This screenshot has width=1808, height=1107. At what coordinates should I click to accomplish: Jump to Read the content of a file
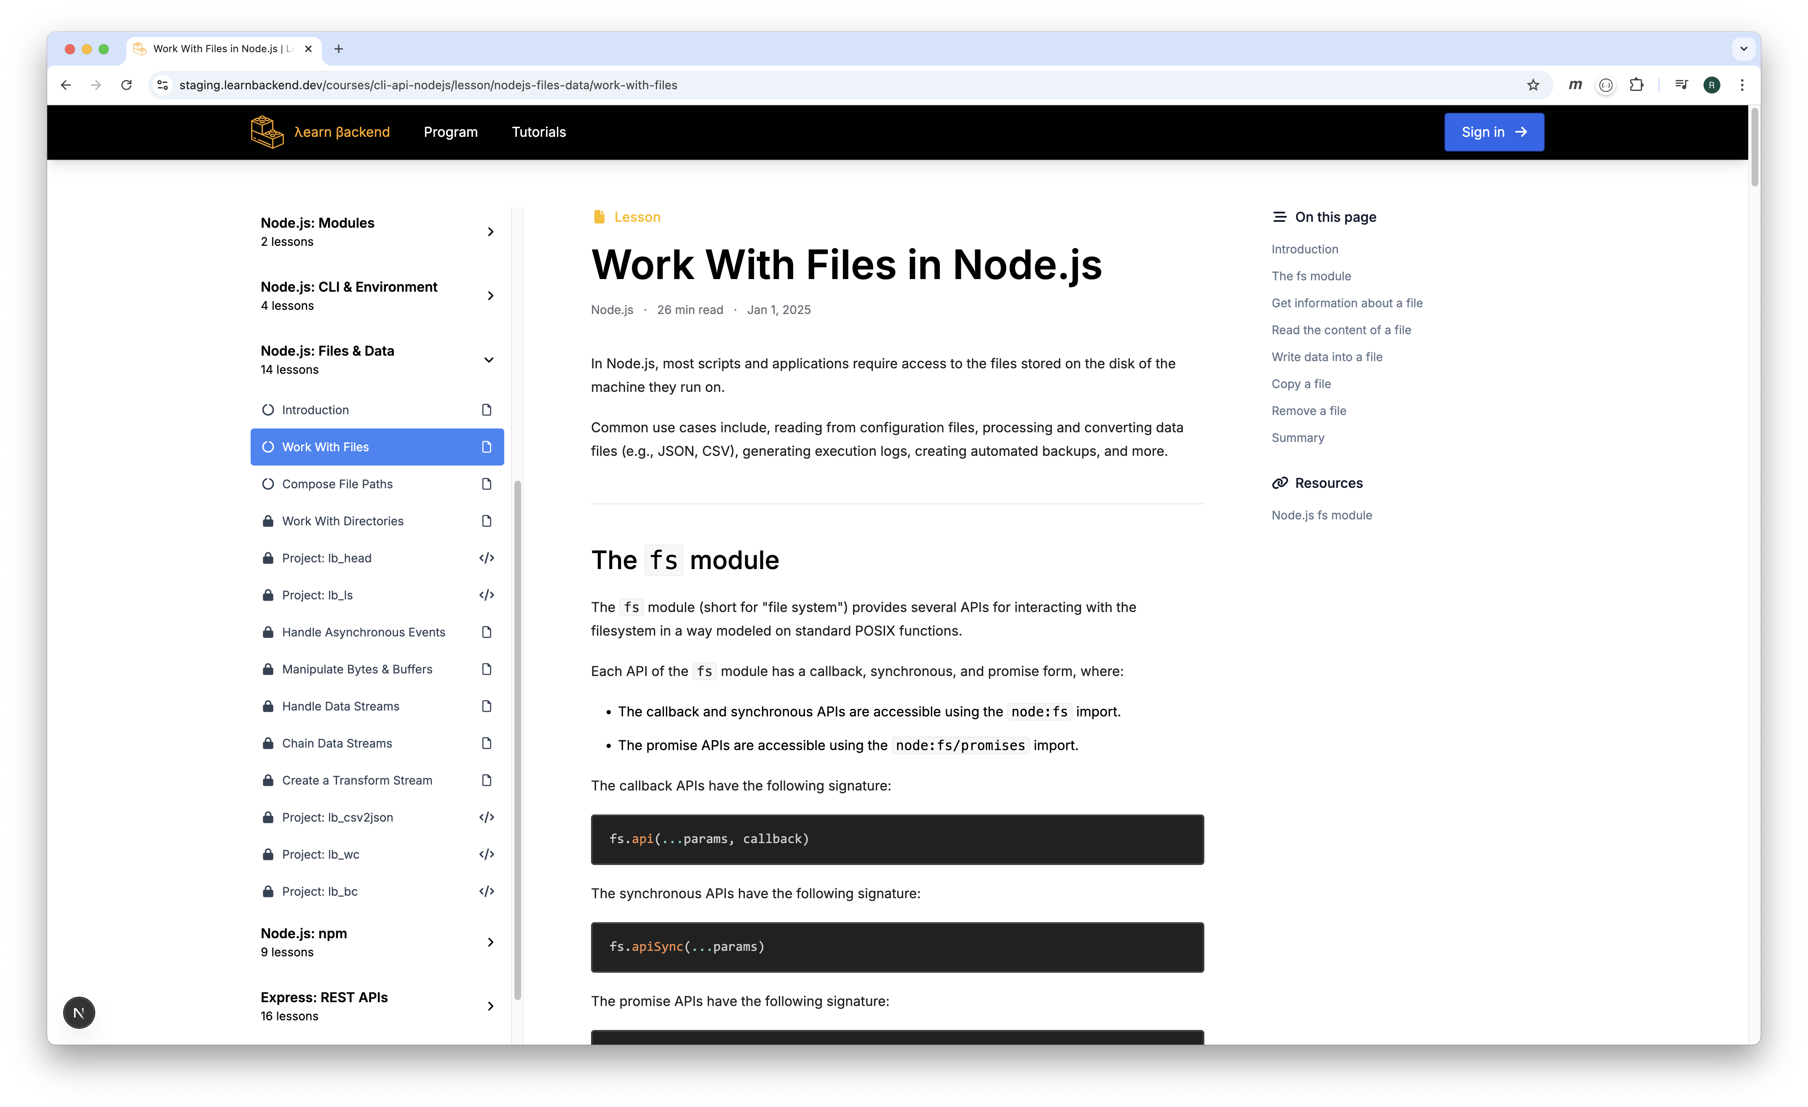coord(1340,330)
